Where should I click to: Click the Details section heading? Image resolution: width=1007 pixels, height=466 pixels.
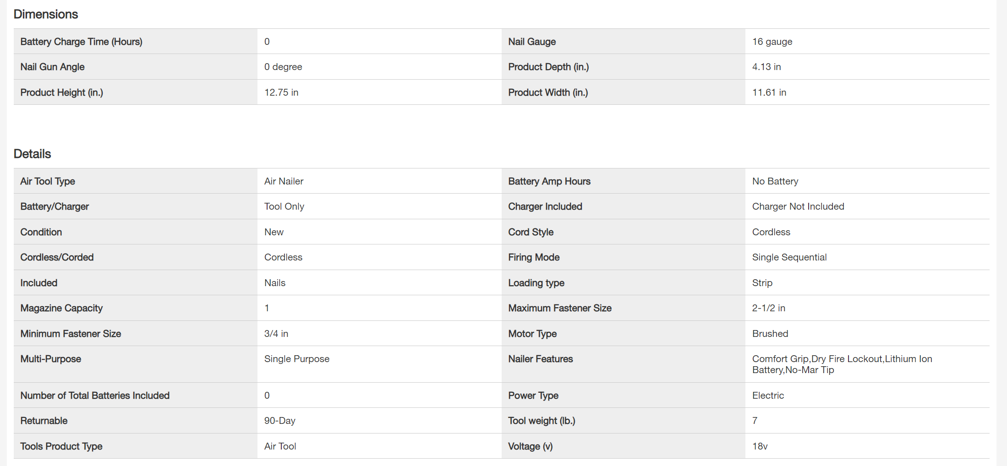(x=32, y=154)
